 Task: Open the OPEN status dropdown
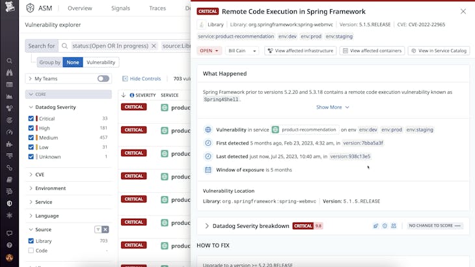tap(209, 51)
